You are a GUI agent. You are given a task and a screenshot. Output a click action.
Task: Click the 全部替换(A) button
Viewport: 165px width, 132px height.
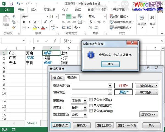pyautogui.click(x=61, y=125)
